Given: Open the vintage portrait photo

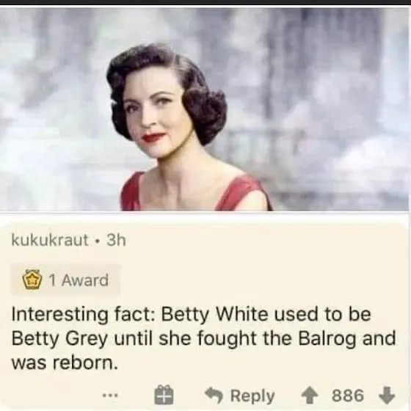Looking at the screenshot, I should [205, 109].
